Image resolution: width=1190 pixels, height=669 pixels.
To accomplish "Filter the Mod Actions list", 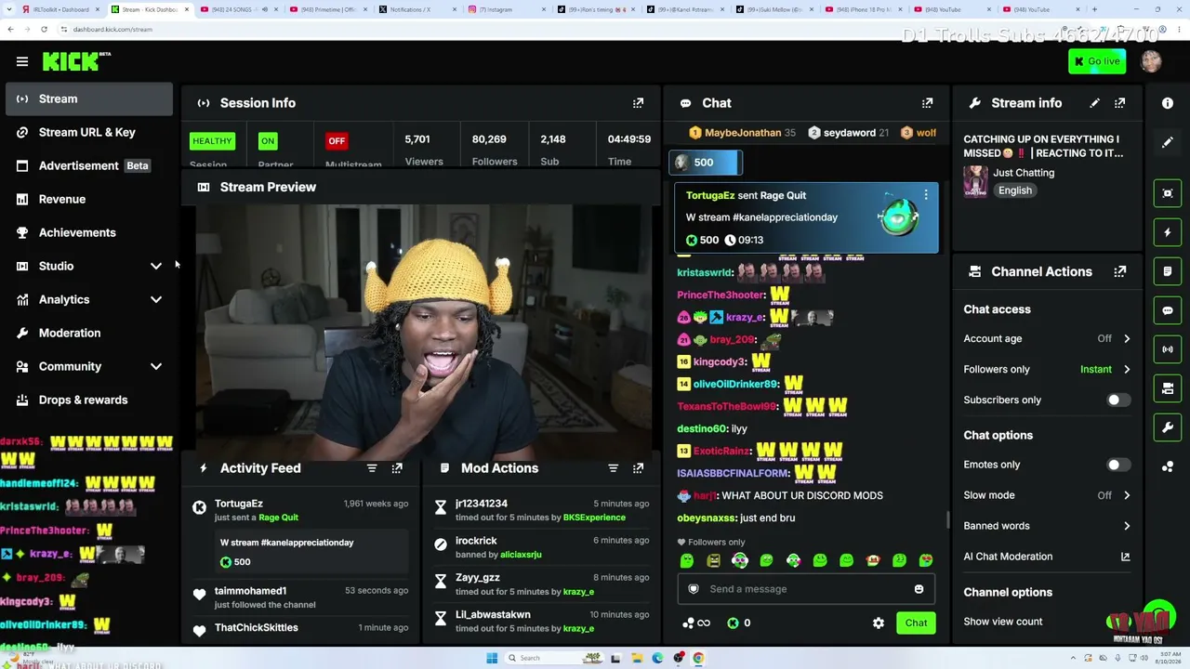I will point(613,468).
